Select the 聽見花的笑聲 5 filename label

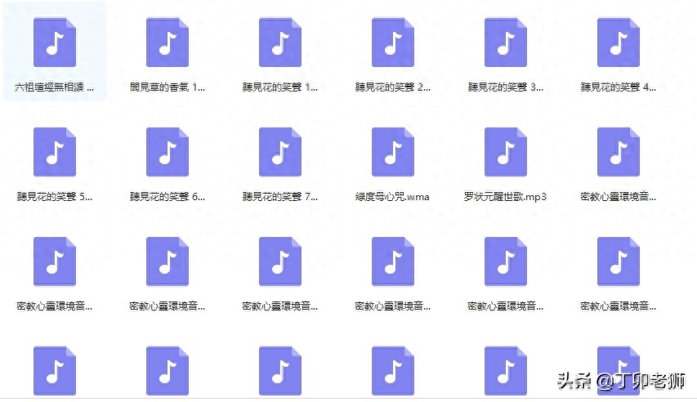pyautogui.click(x=55, y=196)
